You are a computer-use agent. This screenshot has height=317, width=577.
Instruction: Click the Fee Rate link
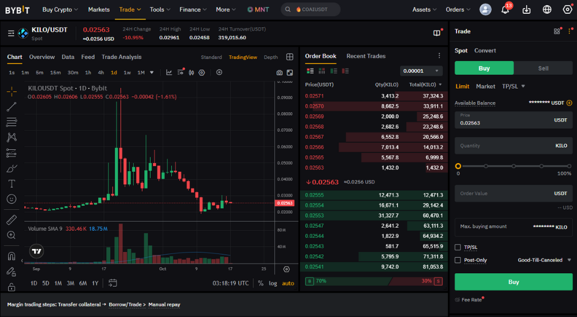coord(471,300)
